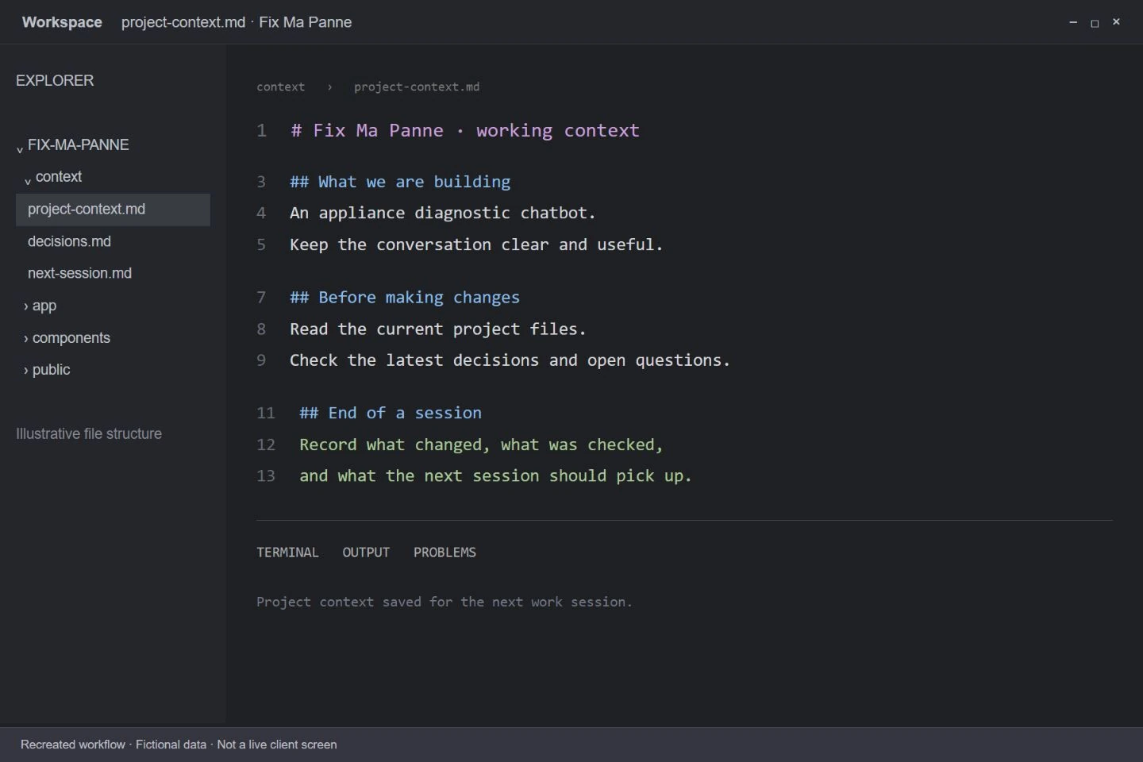The width and height of the screenshot is (1143, 762).
Task: Click the 'An appliance diagnostic chatbot.' line
Action: [x=443, y=213]
